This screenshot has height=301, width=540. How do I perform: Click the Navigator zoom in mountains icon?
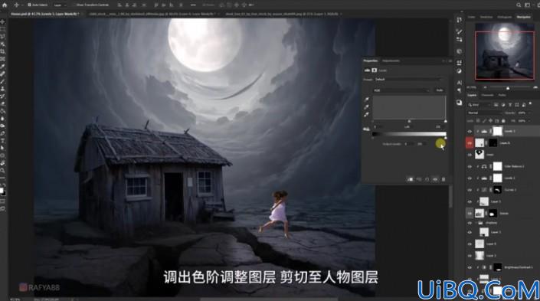coord(535,87)
